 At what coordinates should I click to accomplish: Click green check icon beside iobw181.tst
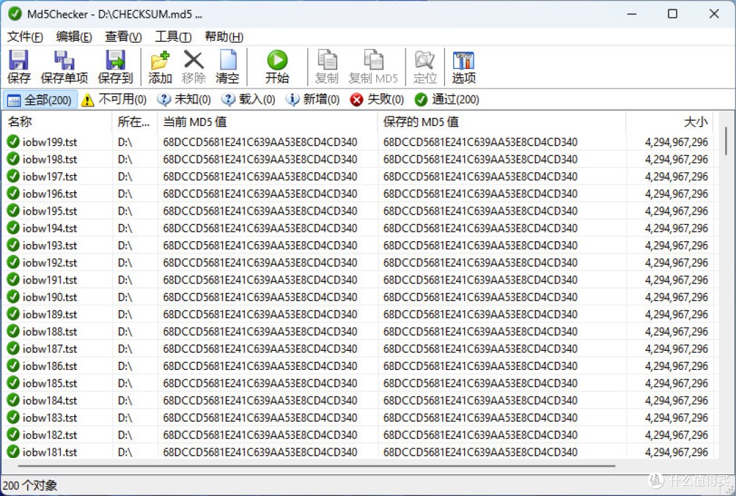coord(13,452)
